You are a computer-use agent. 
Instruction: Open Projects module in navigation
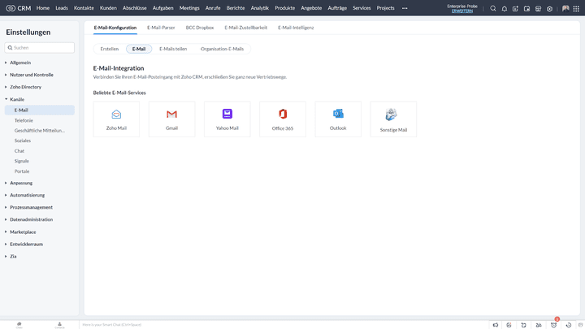click(x=385, y=8)
